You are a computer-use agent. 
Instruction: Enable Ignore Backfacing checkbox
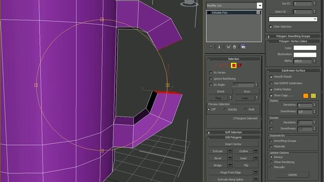point(211,79)
